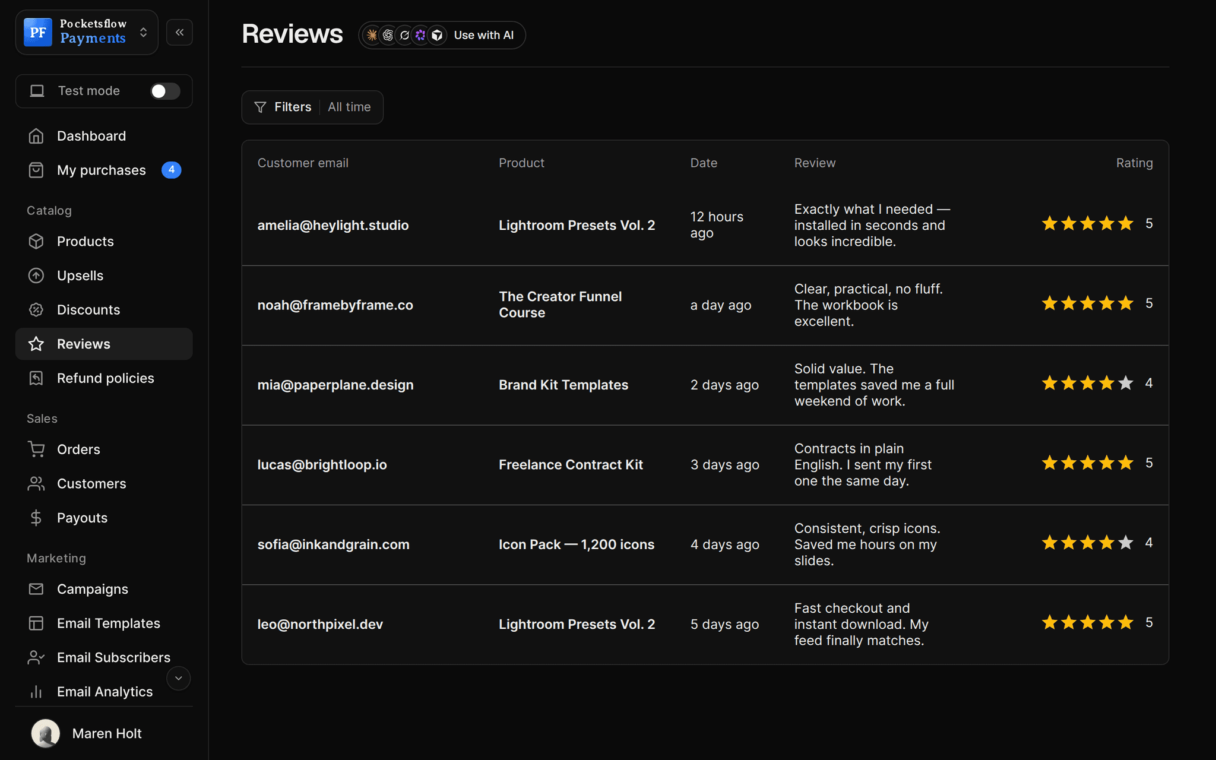Click the PF Pocketsflow logo
This screenshot has width=1216, height=760.
(38, 32)
